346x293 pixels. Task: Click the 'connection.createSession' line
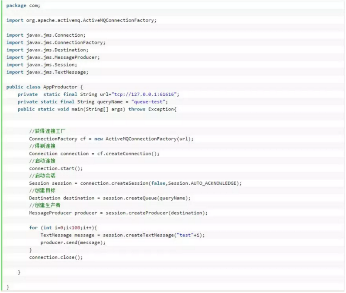pos(135,183)
